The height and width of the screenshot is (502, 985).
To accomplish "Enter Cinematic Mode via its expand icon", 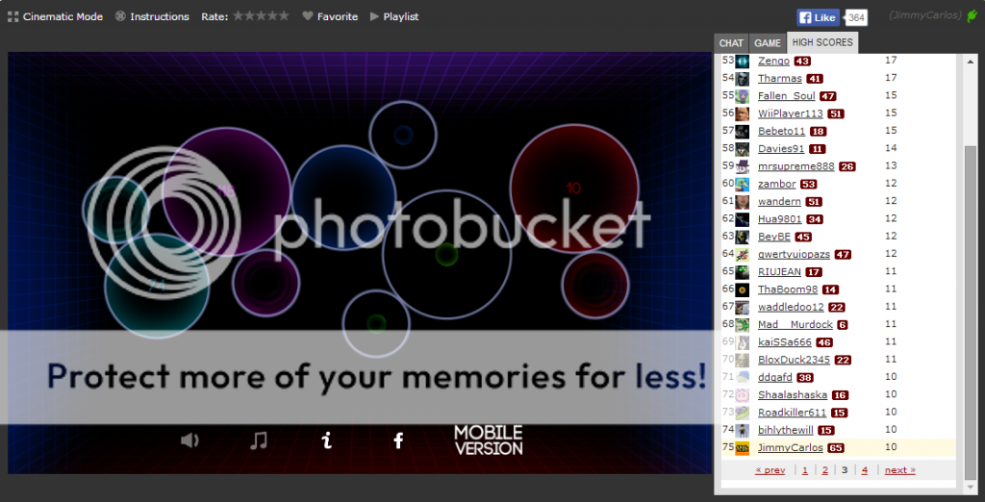I will coord(13,17).
